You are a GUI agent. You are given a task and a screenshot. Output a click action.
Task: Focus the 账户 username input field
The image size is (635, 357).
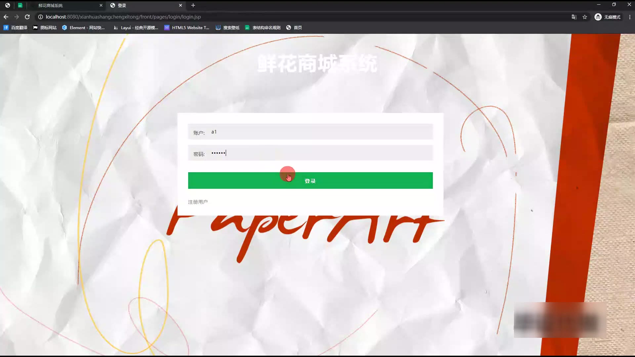coord(320,132)
